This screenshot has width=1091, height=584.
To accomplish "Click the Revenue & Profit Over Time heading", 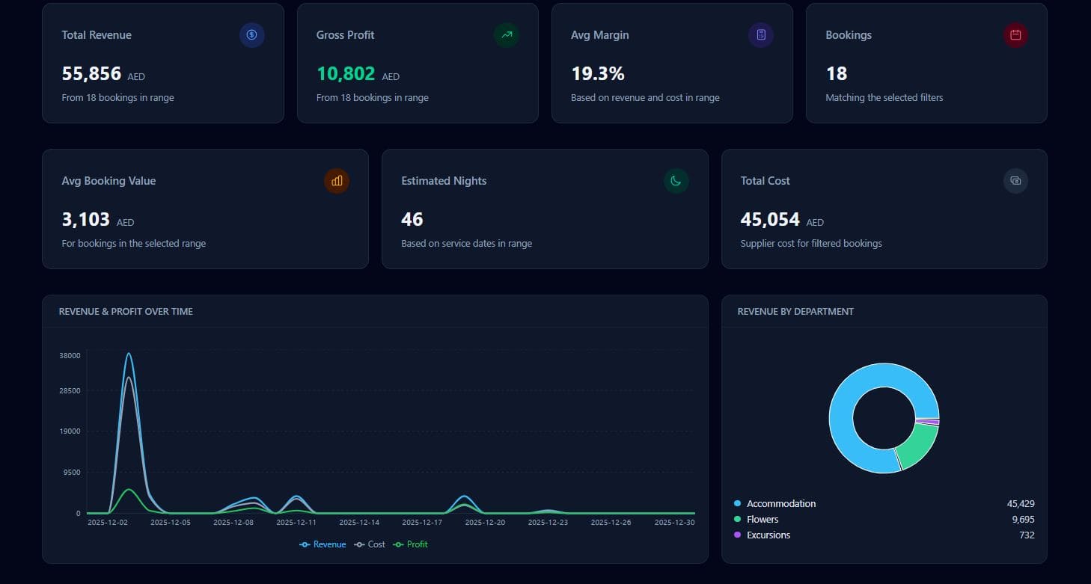I will (126, 311).
